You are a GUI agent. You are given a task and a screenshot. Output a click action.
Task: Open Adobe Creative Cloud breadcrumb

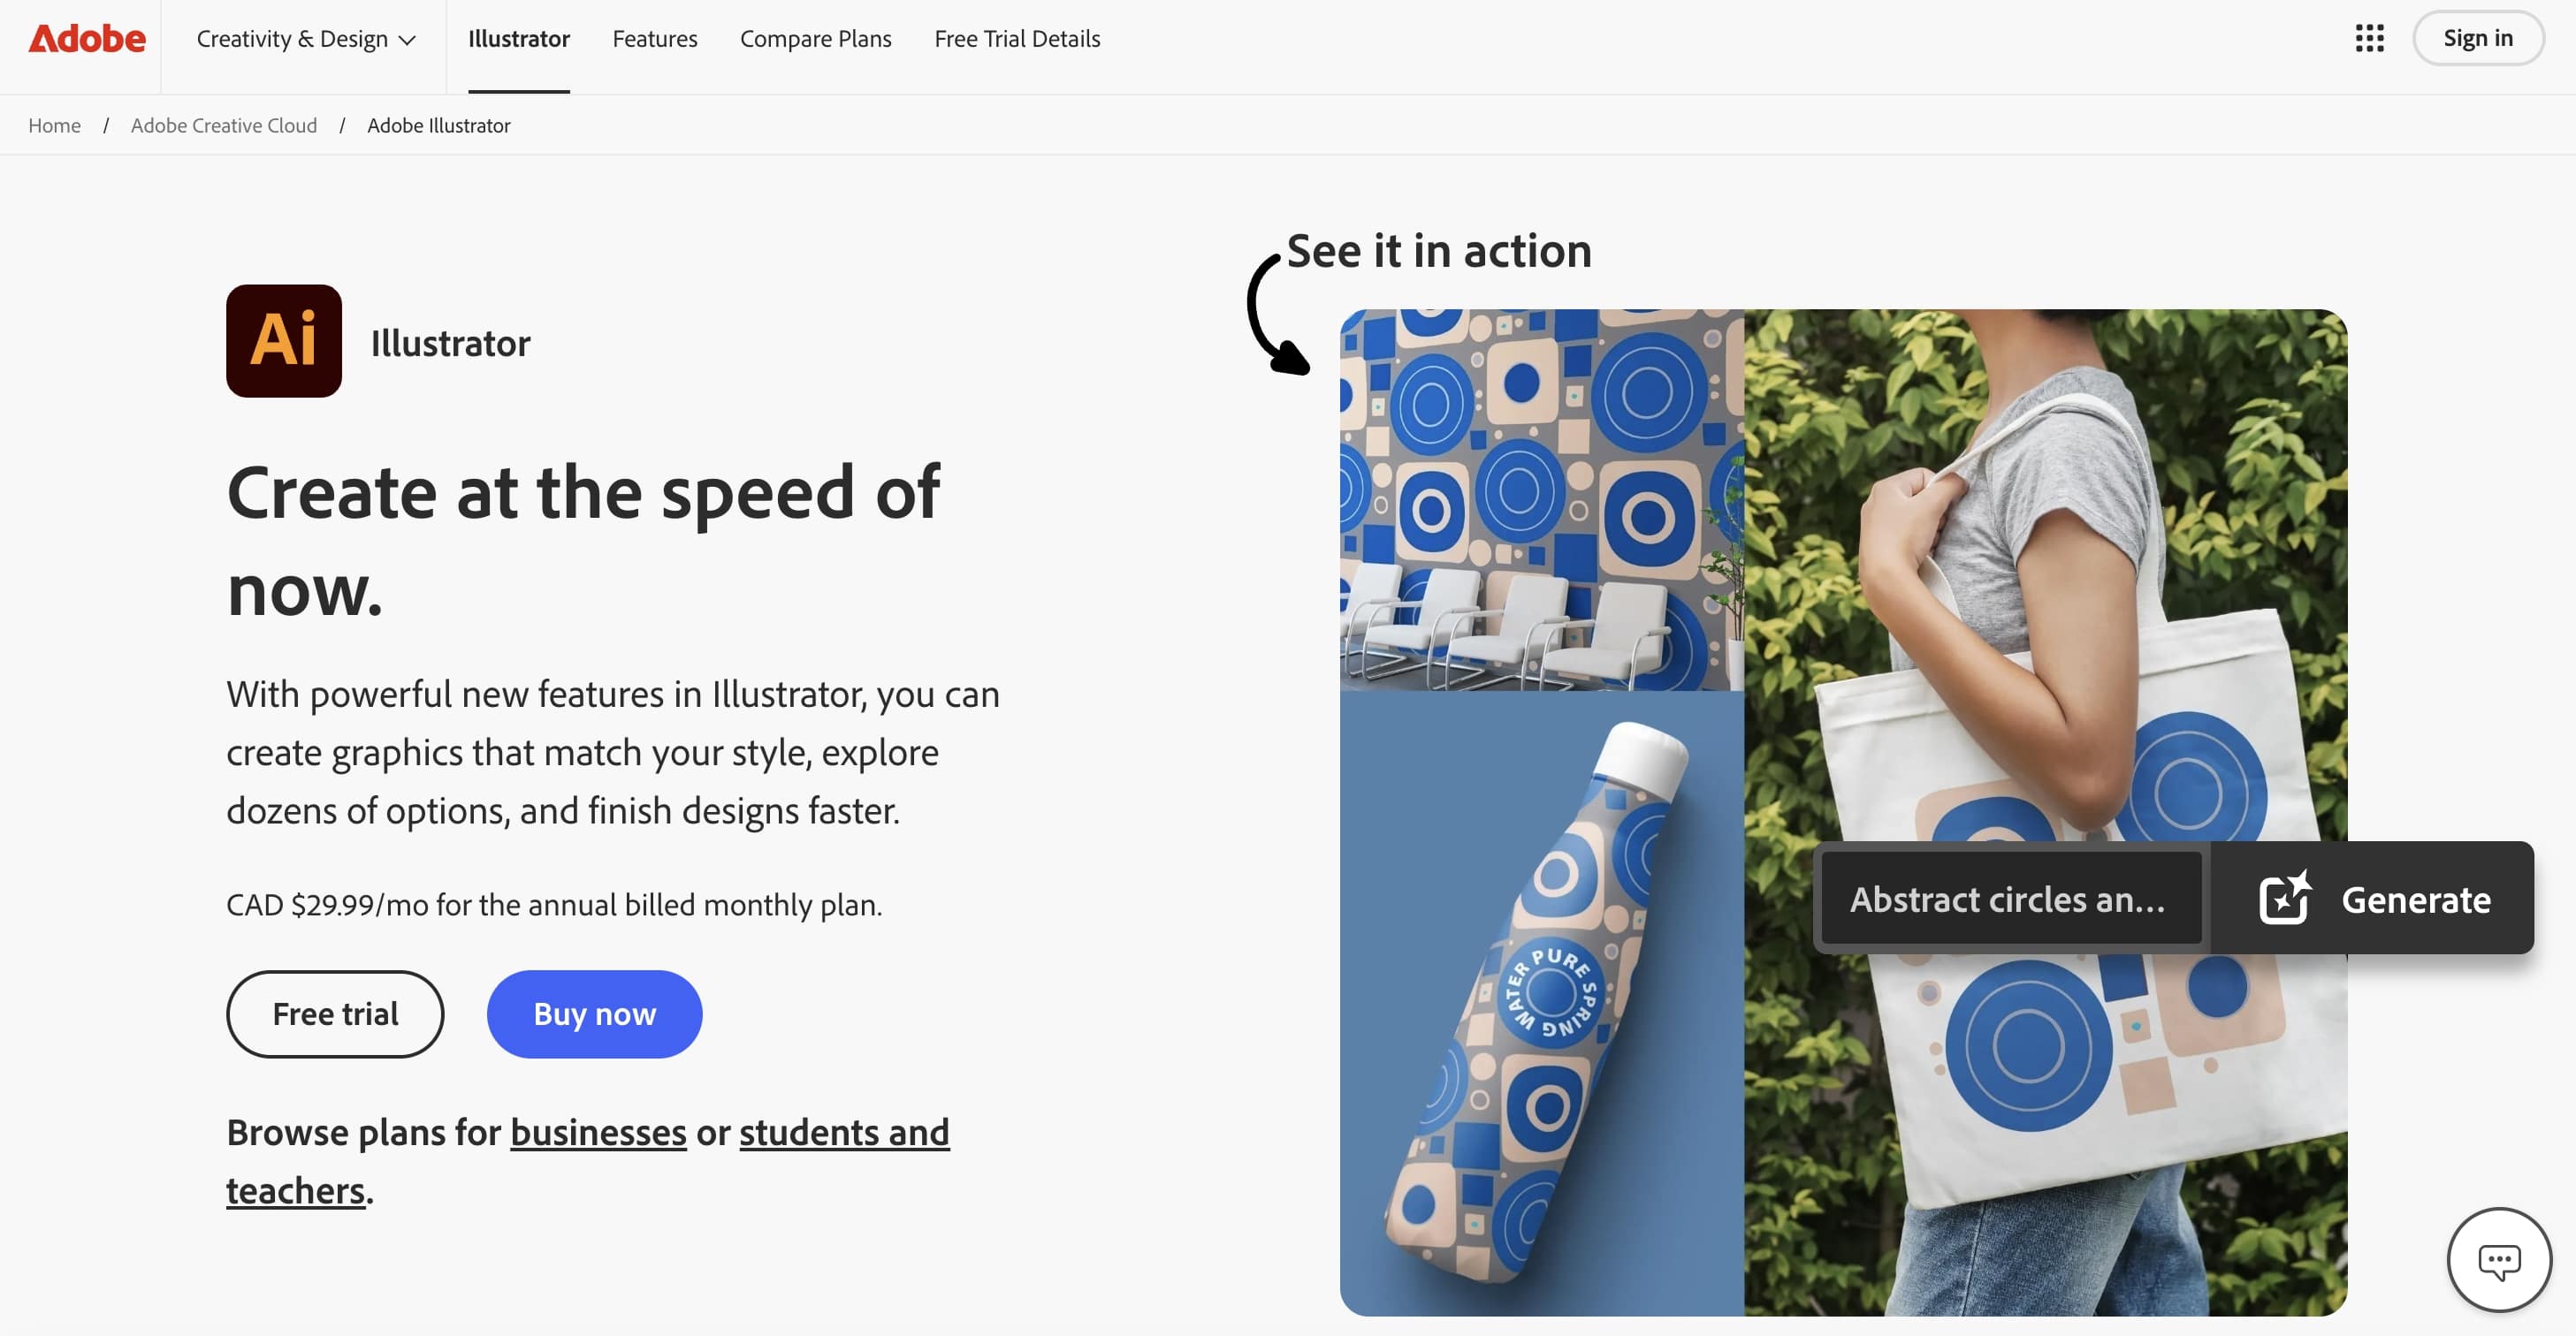224,125
